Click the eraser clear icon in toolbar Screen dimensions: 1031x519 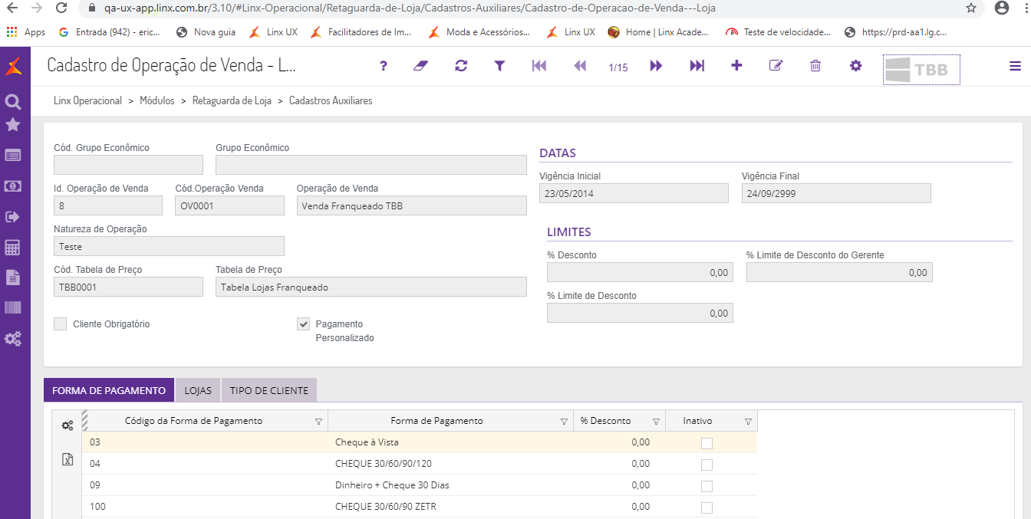(x=419, y=66)
